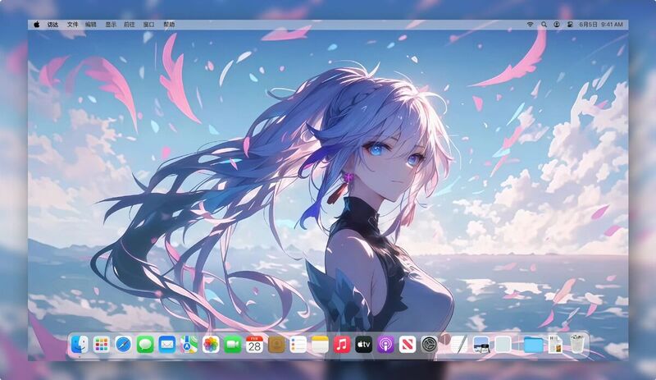
Task: Open System Preferences gear in dock
Action: (429, 345)
